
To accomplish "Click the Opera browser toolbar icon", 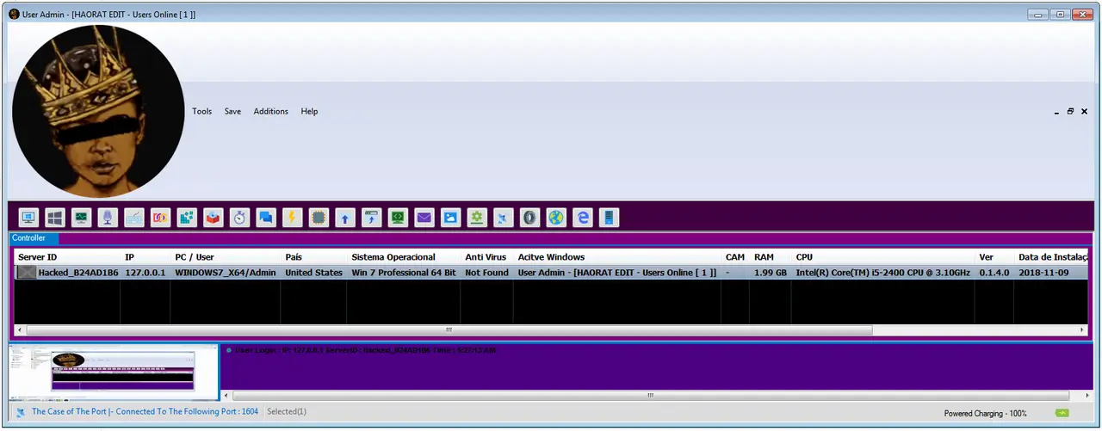I will click(529, 218).
